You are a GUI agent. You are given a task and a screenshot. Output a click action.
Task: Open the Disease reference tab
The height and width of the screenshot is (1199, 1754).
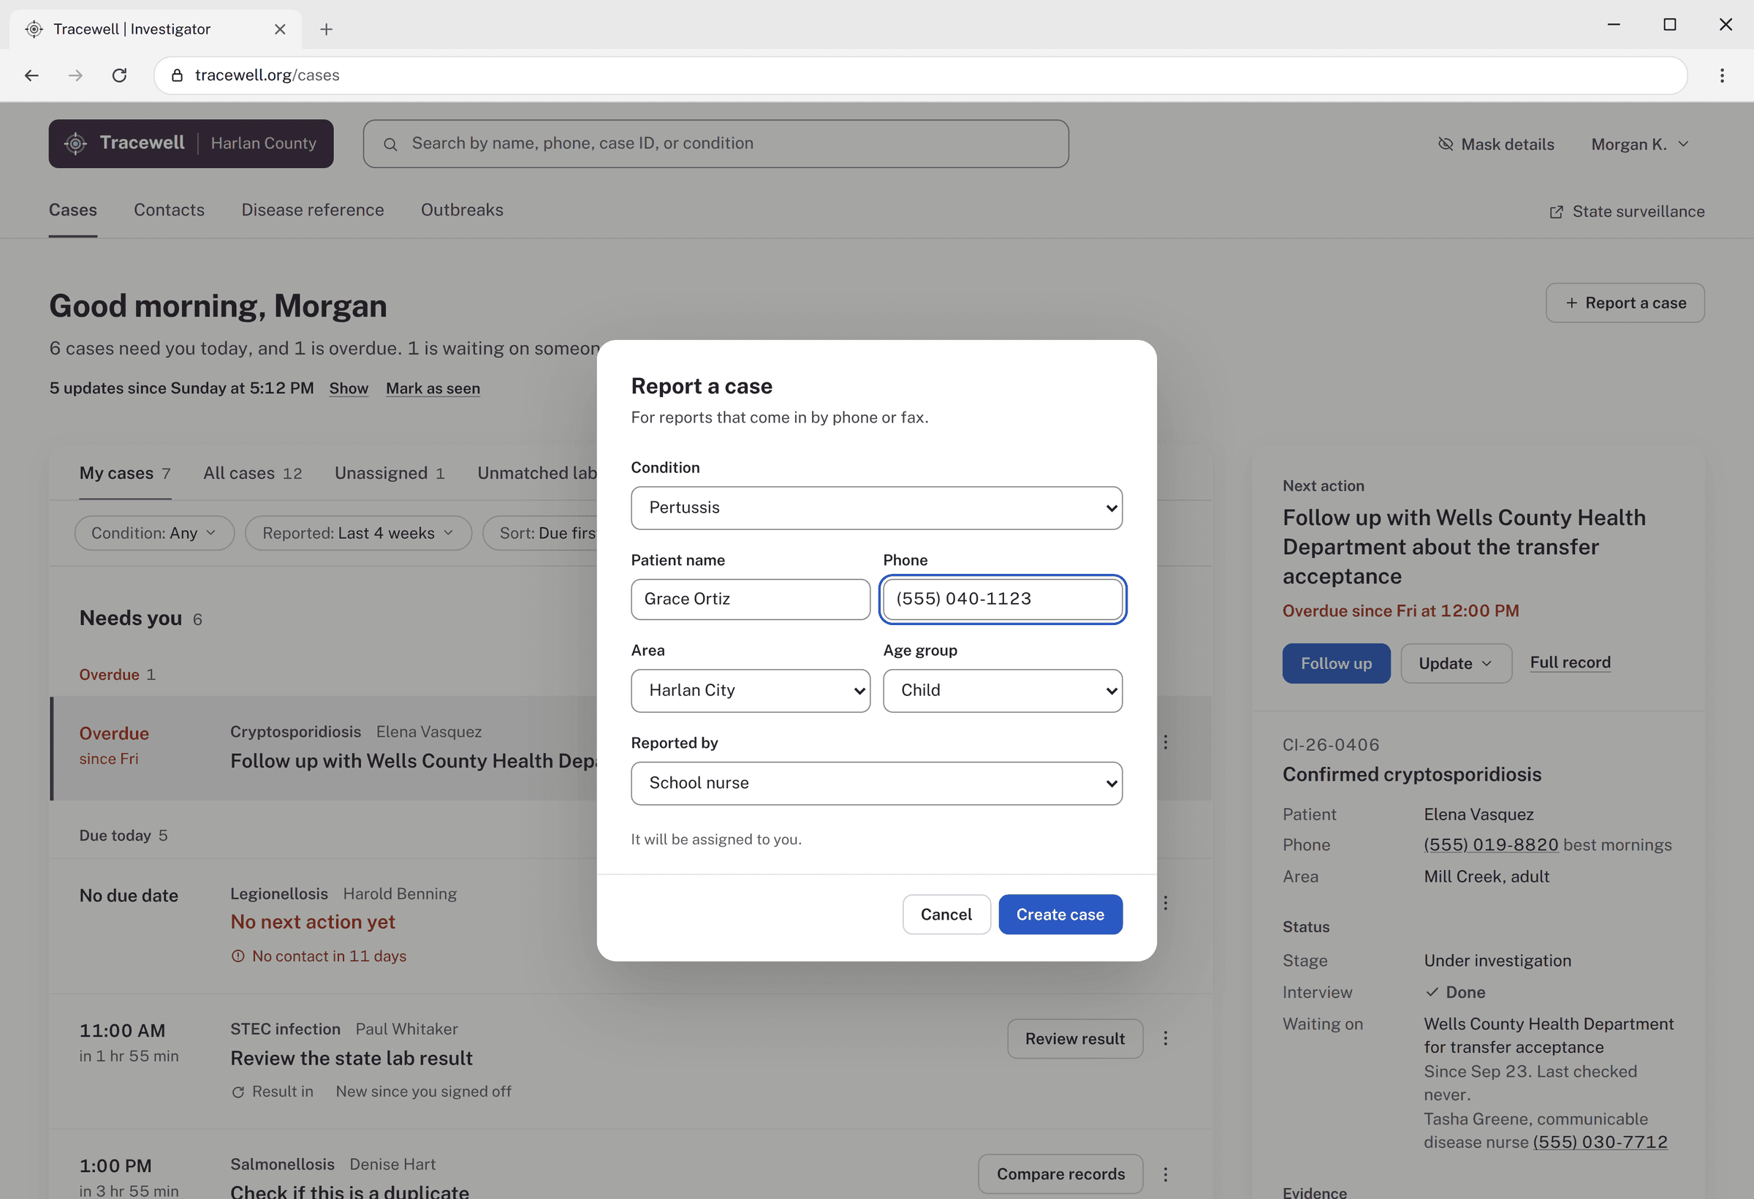(x=313, y=210)
